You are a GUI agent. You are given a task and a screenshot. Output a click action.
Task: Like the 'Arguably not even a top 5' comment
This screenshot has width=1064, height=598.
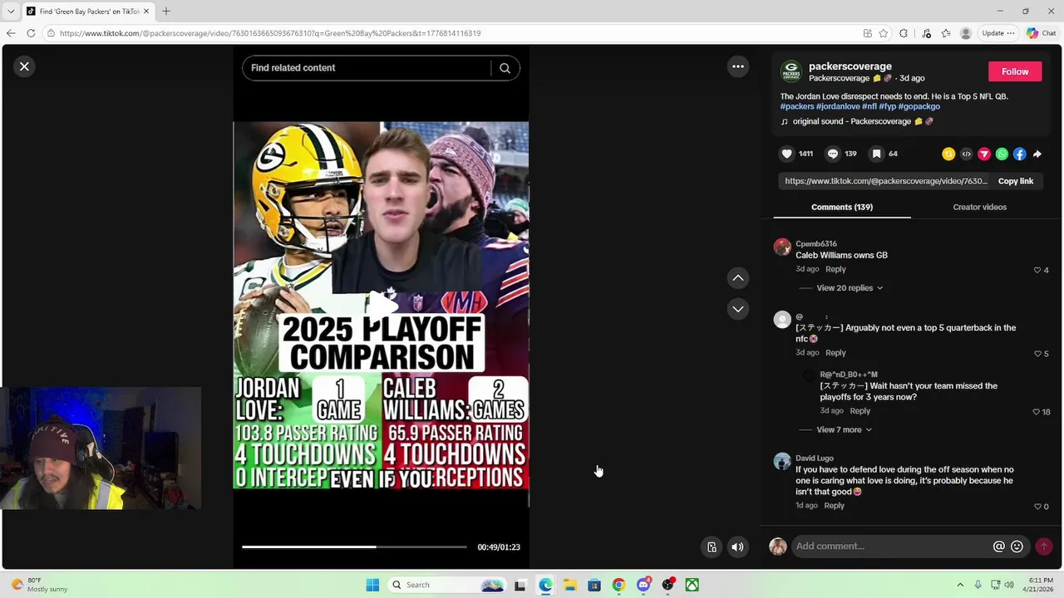point(1037,354)
